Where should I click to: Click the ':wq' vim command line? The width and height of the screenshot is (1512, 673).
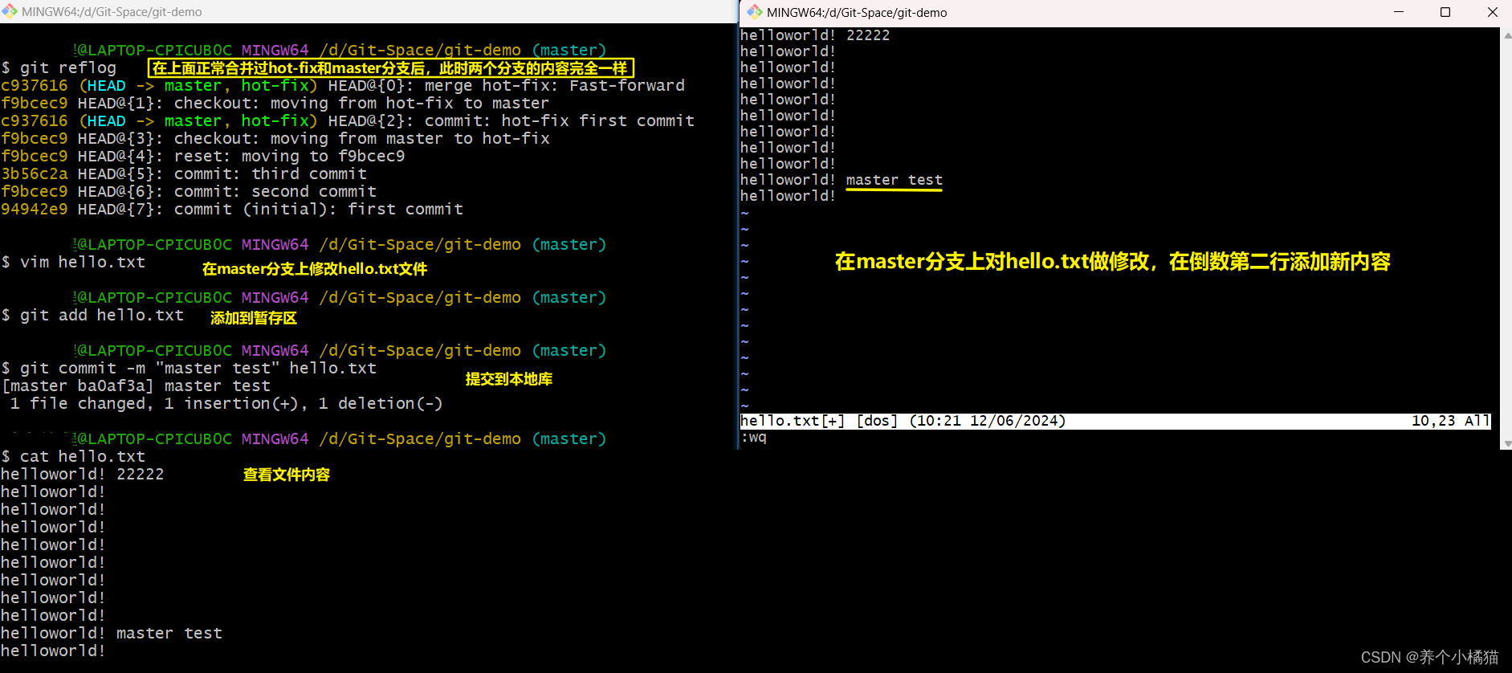point(754,438)
